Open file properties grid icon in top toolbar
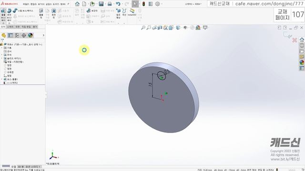 151,4
